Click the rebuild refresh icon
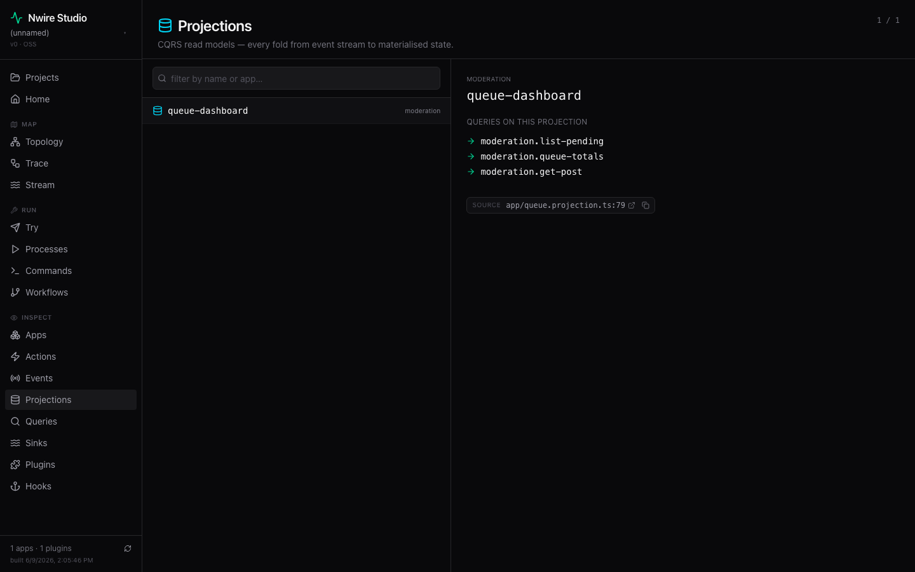 click(128, 548)
